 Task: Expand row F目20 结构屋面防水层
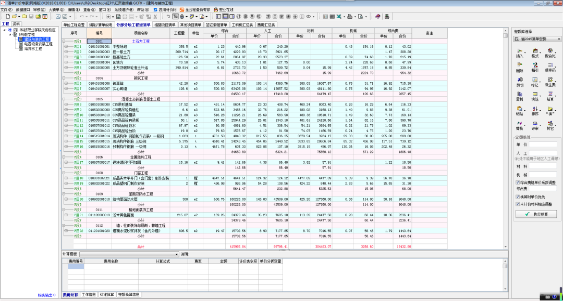click(x=66, y=199)
